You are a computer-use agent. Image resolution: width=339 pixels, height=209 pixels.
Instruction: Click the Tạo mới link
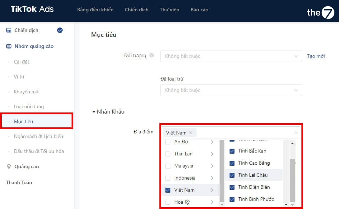coord(316,56)
